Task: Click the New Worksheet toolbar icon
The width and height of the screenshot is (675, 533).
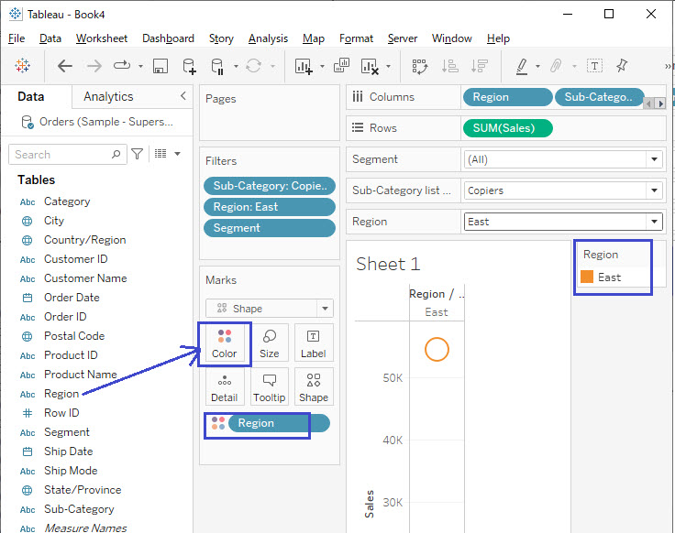Action: (x=303, y=66)
